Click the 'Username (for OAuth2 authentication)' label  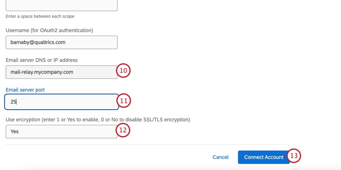49,30
